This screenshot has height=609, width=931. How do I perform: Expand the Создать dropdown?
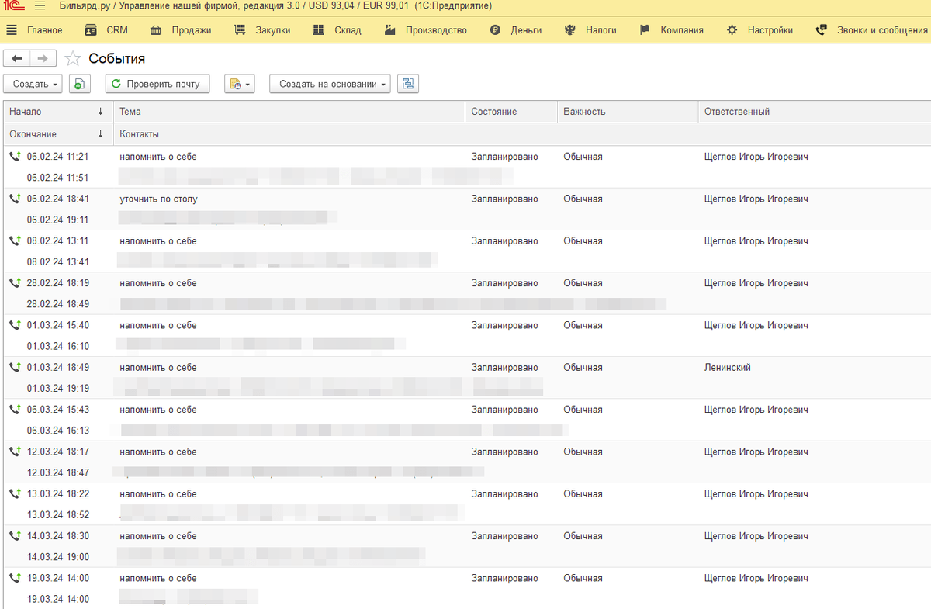click(36, 84)
